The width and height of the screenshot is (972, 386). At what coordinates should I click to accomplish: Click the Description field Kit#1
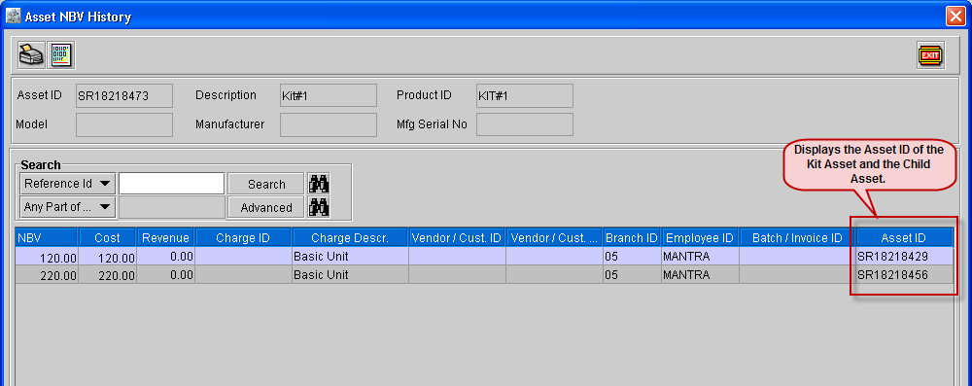click(328, 95)
